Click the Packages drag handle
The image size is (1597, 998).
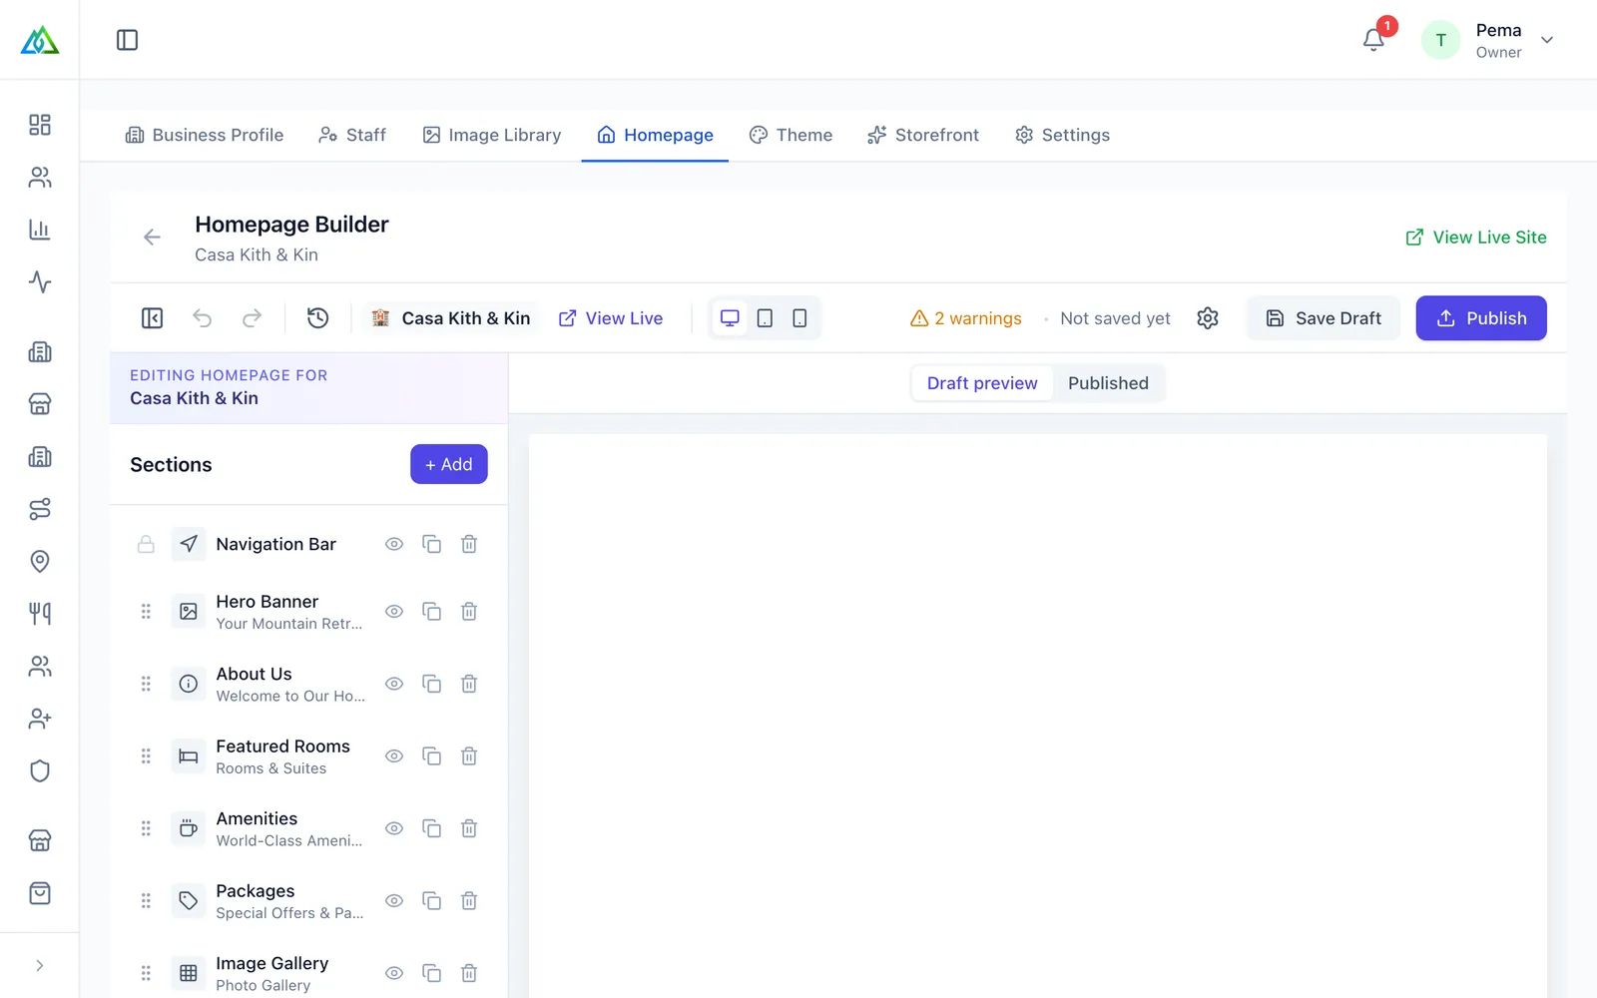pos(146,900)
